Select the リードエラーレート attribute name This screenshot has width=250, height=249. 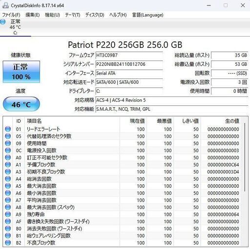[43, 129]
